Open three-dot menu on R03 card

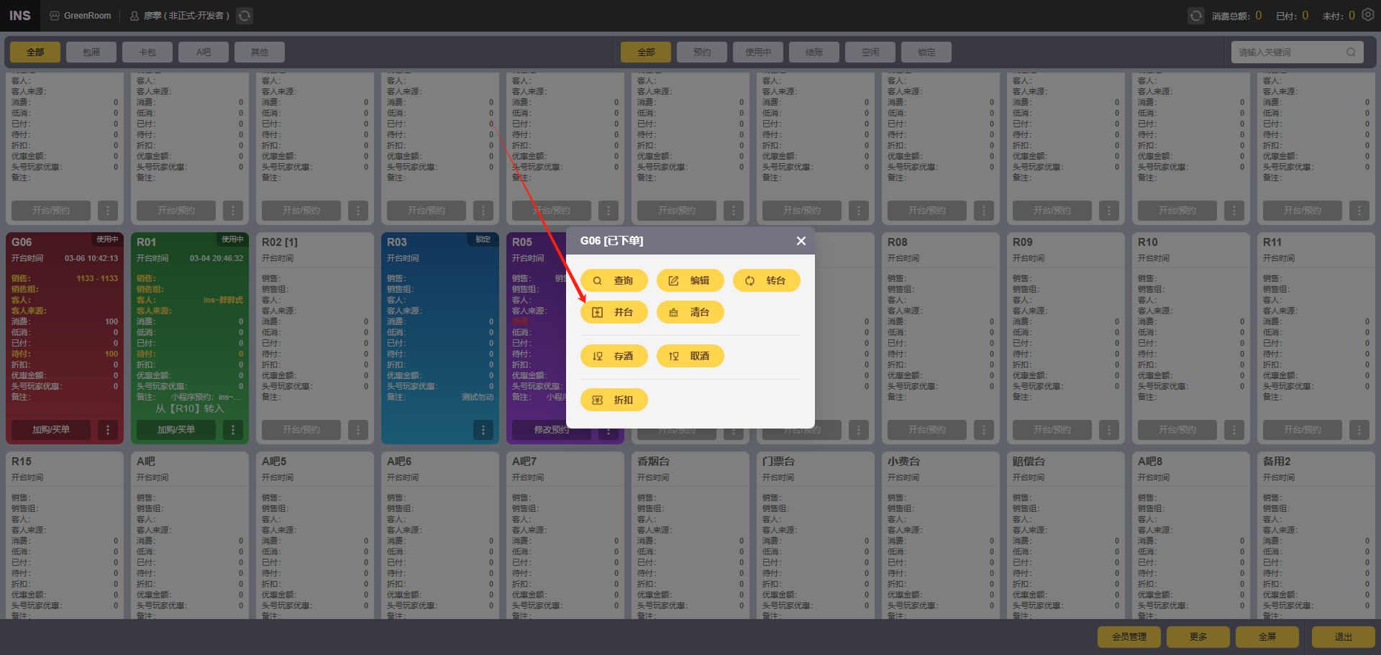pos(483,430)
